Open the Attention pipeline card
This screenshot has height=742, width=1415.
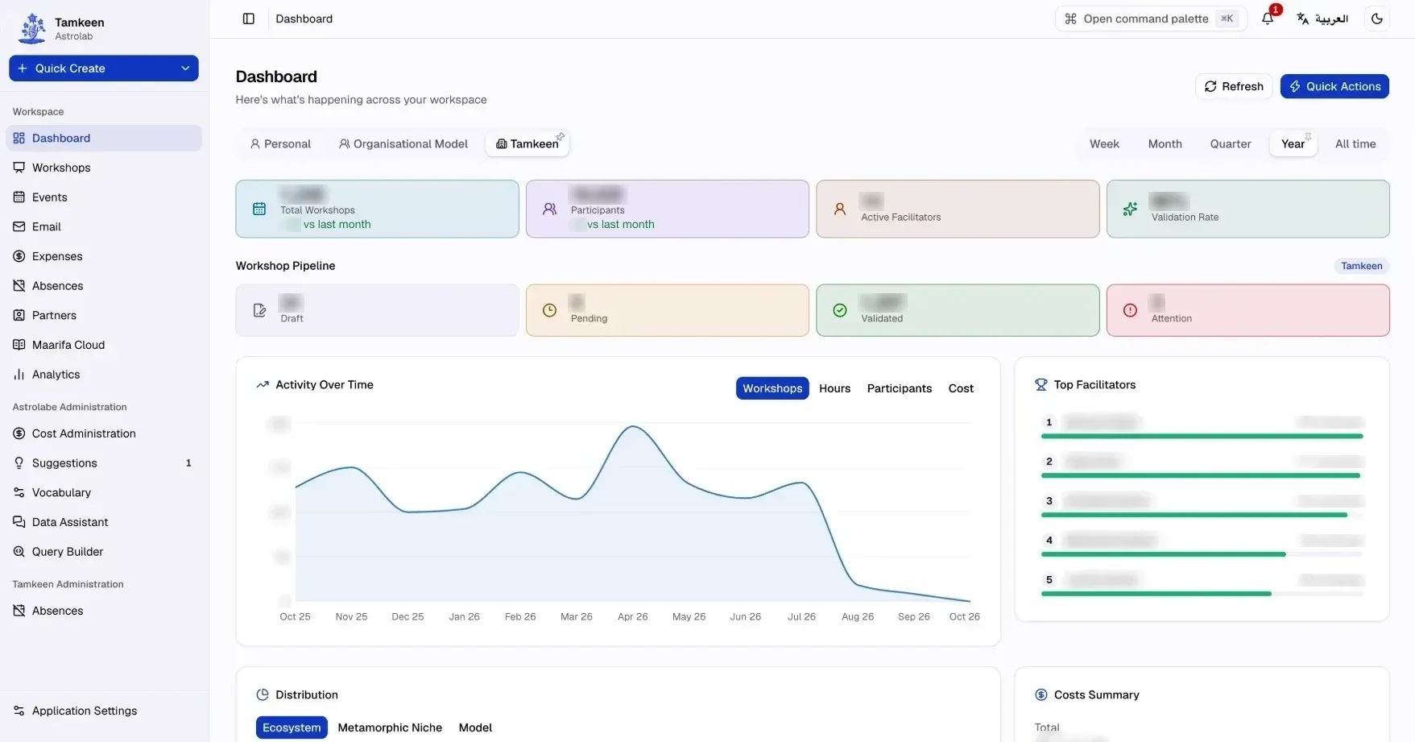coord(1247,310)
